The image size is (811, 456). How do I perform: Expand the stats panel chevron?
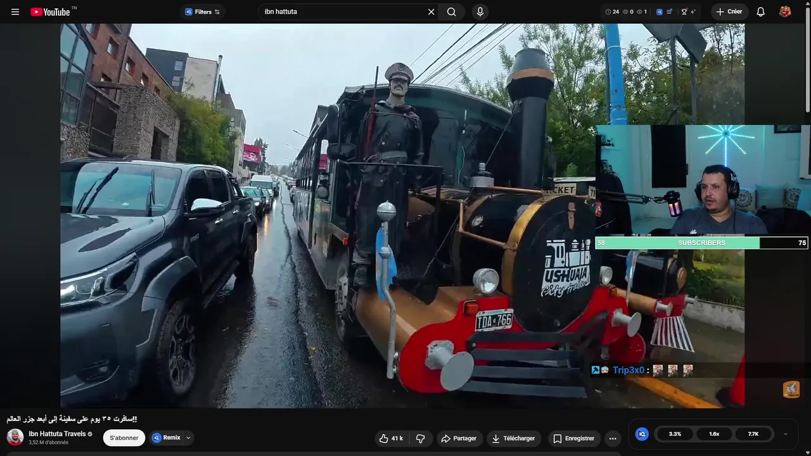786,434
